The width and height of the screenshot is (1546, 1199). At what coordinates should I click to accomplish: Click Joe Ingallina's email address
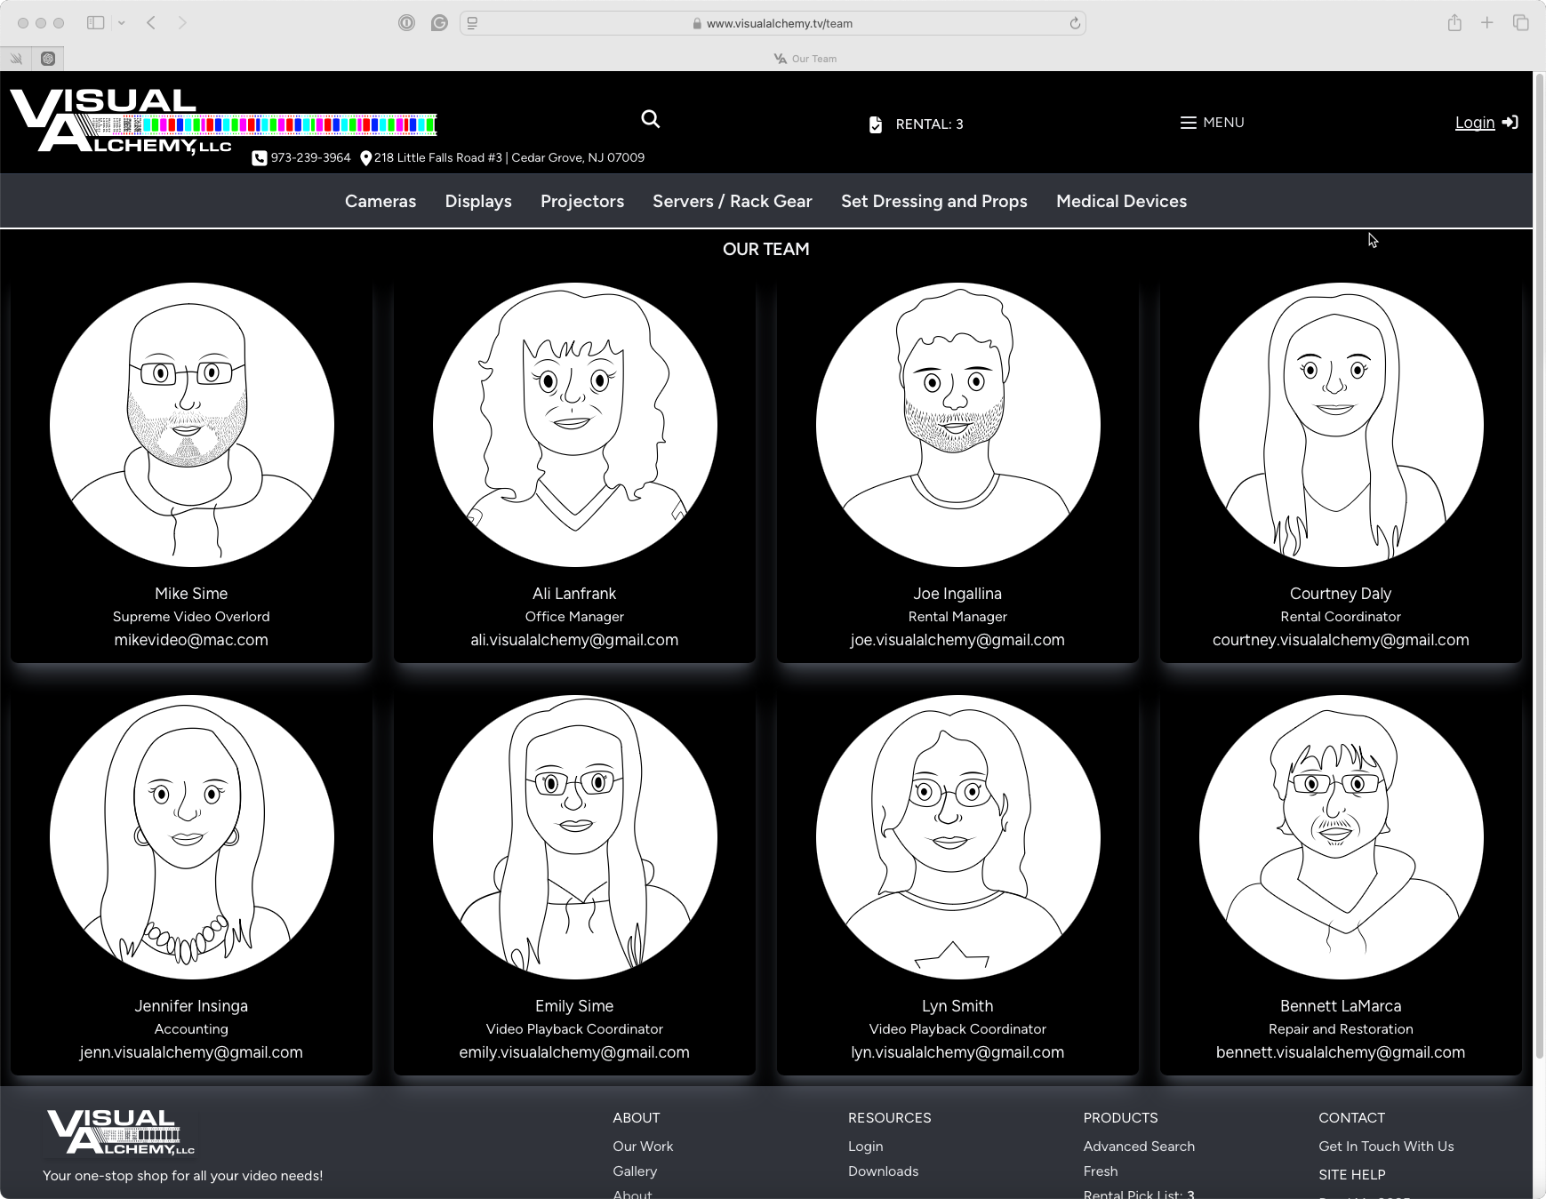pos(957,640)
